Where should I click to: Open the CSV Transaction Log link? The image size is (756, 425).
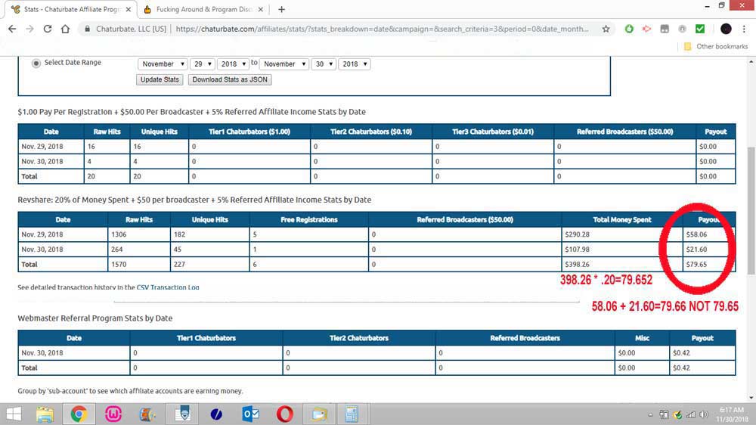point(168,287)
